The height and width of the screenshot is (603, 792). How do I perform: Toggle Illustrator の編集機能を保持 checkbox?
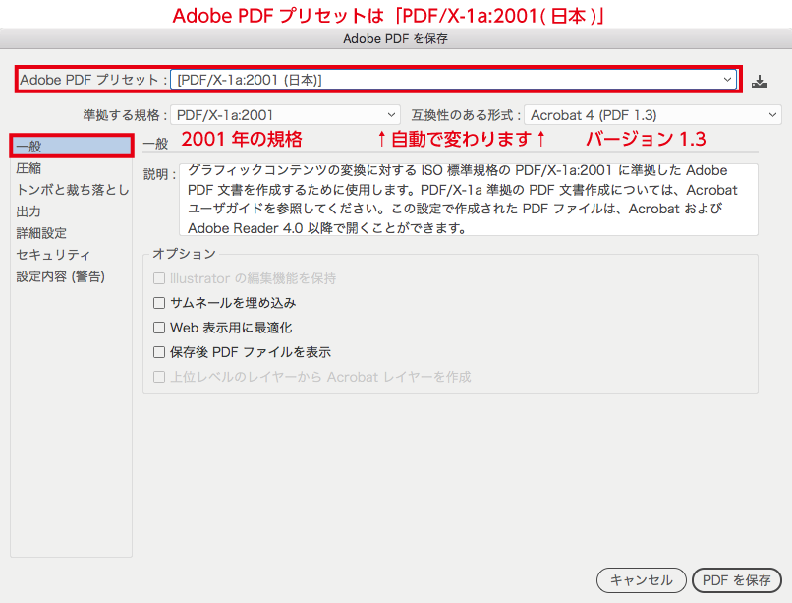tap(159, 278)
